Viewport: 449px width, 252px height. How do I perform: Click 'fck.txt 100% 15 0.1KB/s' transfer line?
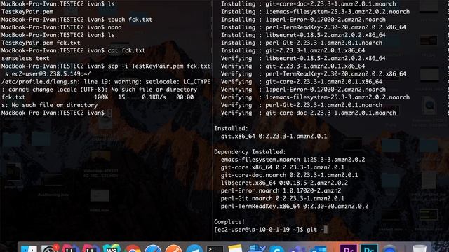click(x=98, y=97)
